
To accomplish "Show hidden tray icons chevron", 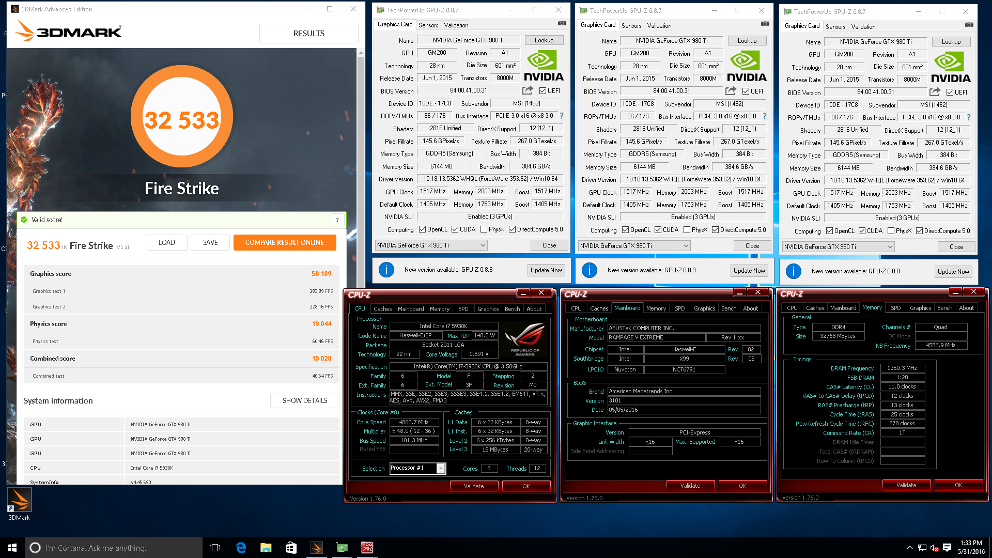I will pyautogui.click(x=909, y=548).
